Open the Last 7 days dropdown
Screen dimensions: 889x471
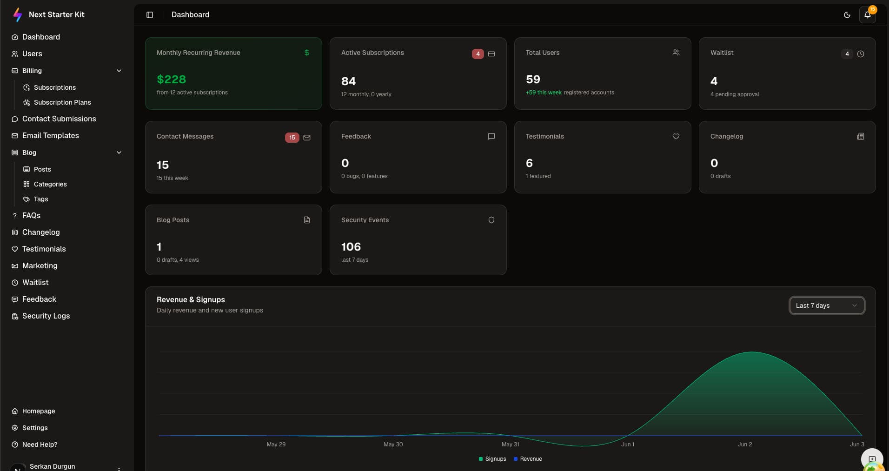(827, 305)
